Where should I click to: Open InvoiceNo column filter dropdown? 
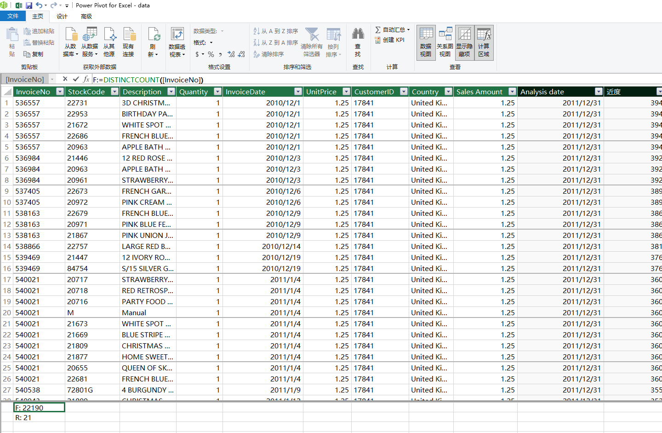coord(60,92)
